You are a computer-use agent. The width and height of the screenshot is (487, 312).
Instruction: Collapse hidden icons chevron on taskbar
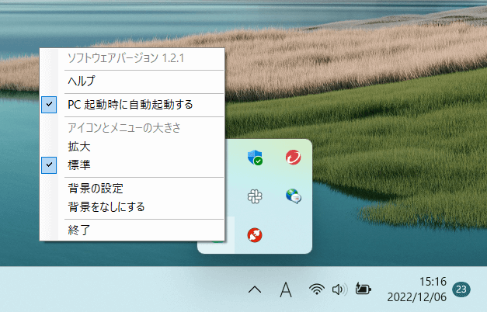tap(255, 289)
